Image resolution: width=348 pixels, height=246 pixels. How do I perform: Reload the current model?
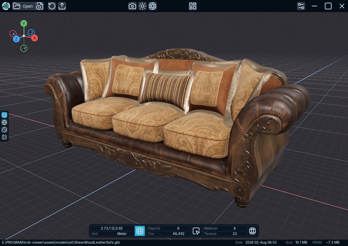(52, 6)
